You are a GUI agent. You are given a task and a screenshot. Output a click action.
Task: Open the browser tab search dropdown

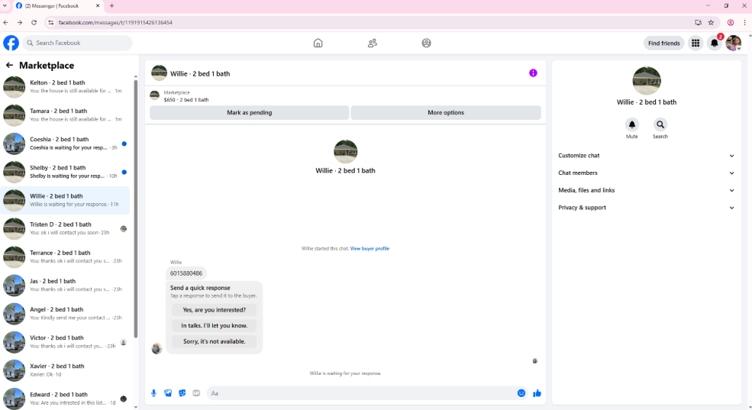point(5,6)
